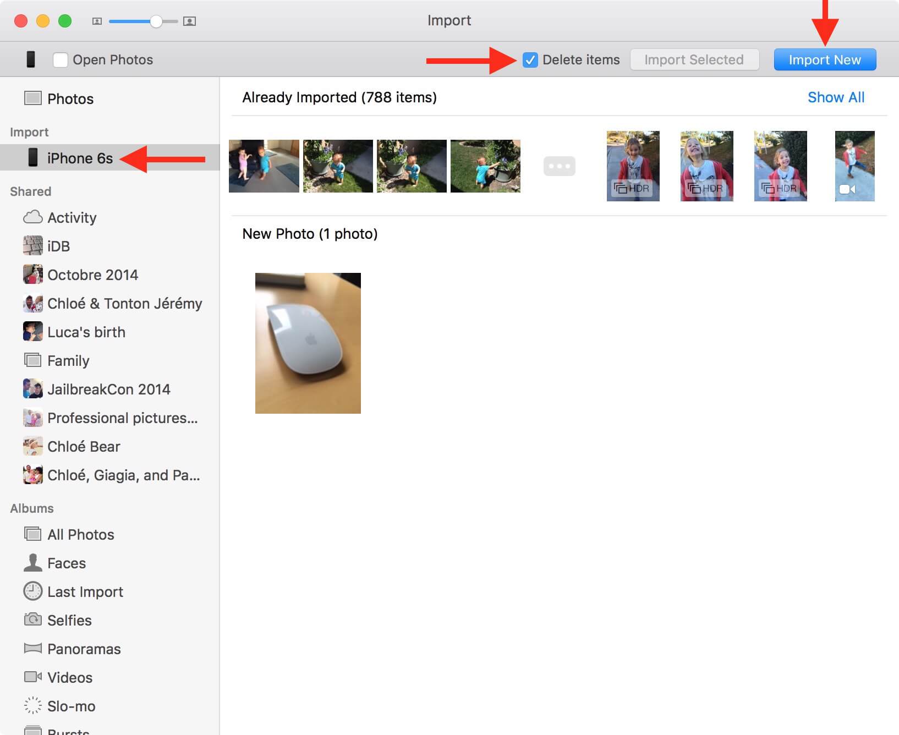The width and height of the screenshot is (899, 735).
Task: Click the Import New button
Action: pyautogui.click(x=825, y=60)
